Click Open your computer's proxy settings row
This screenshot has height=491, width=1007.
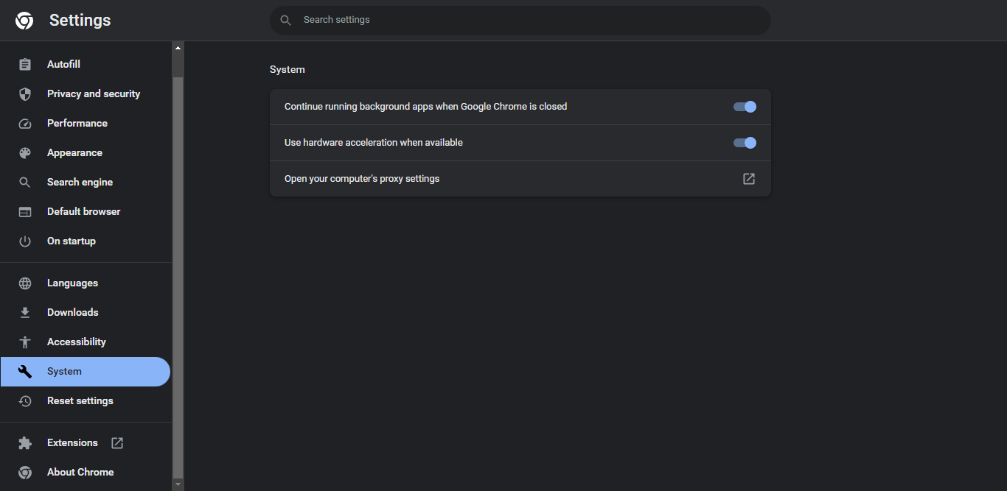tap(520, 179)
